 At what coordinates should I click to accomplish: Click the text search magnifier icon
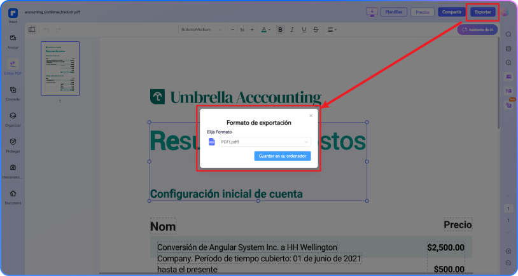pos(508,63)
